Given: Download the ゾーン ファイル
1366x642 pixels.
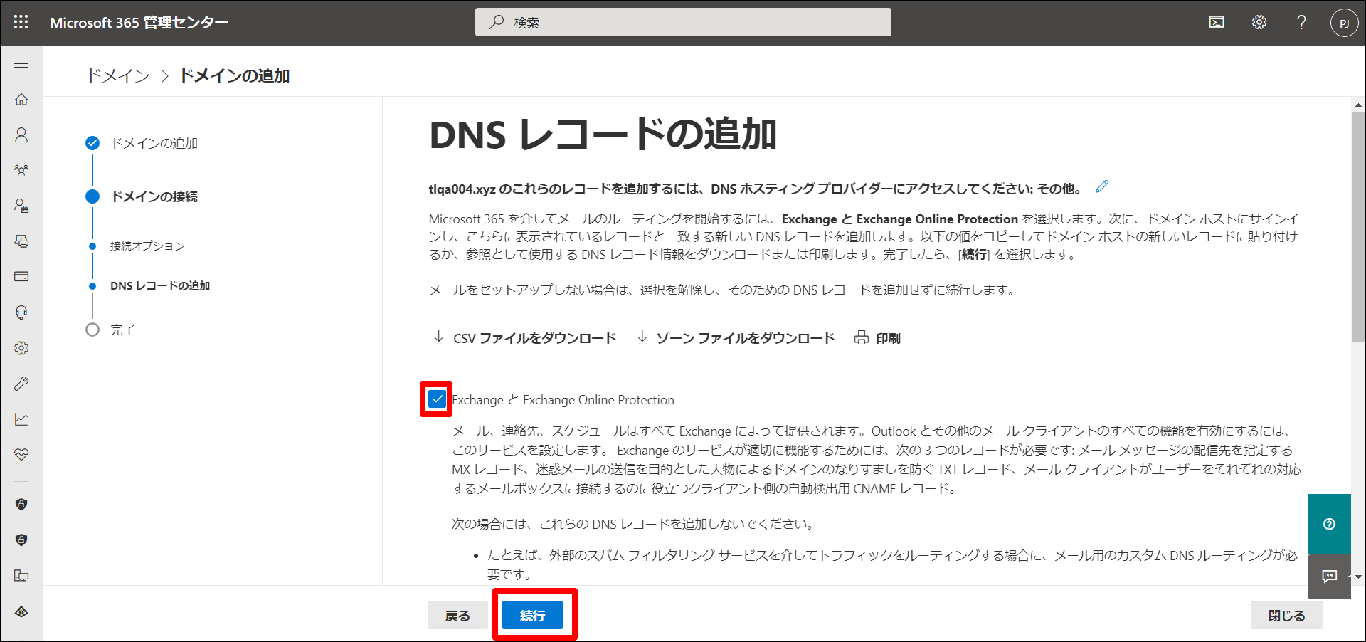Looking at the screenshot, I should [x=735, y=338].
